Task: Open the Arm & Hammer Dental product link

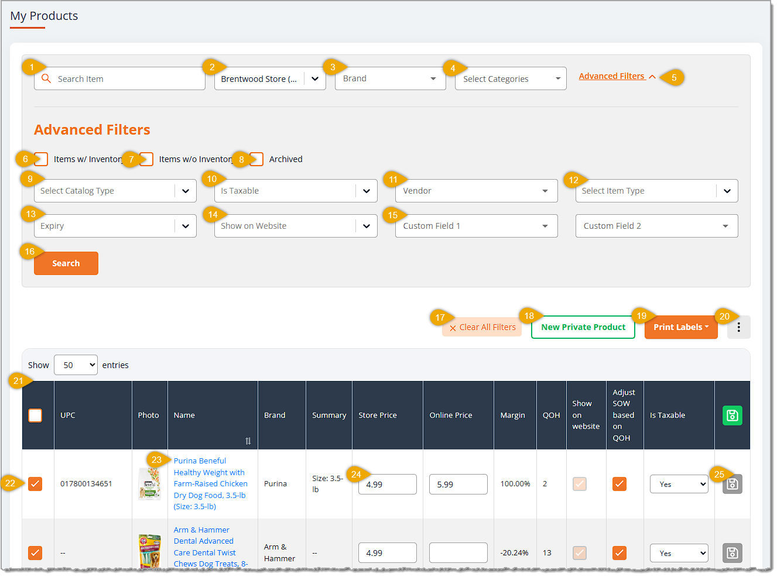Action: 211,547
